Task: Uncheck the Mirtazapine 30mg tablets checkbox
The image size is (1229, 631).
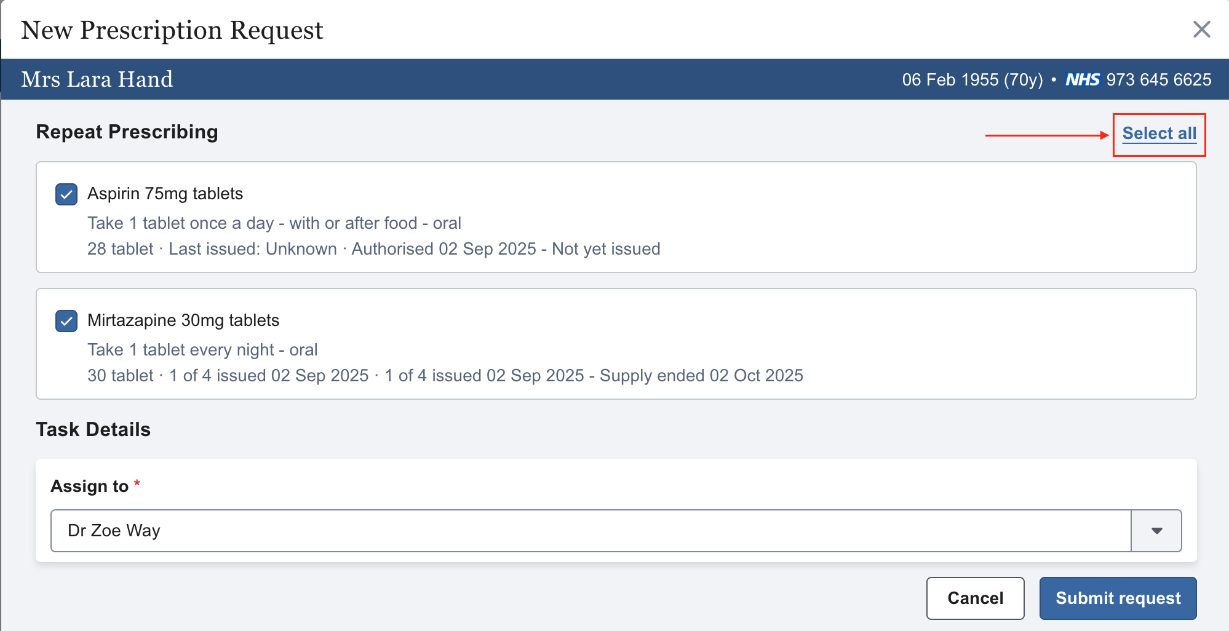Action: (x=66, y=321)
